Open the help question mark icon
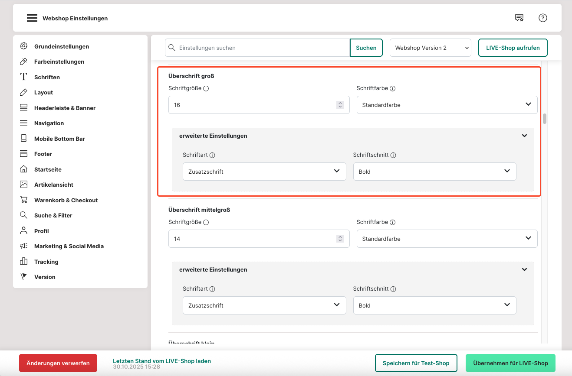The image size is (572, 376). (542, 18)
